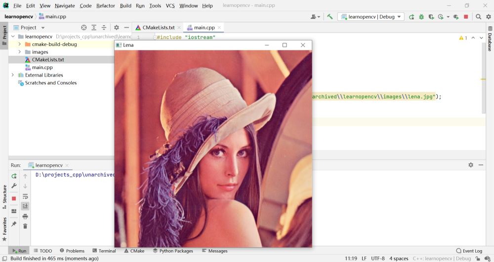494x262 pixels.
Task: Go to next highlighted problem arrow
Action: tap(481, 37)
